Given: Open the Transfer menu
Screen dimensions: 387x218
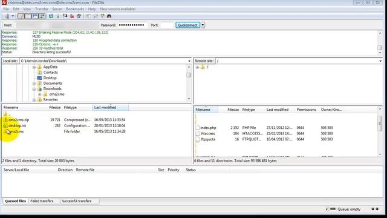Looking at the screenshot, I should 42,9.
